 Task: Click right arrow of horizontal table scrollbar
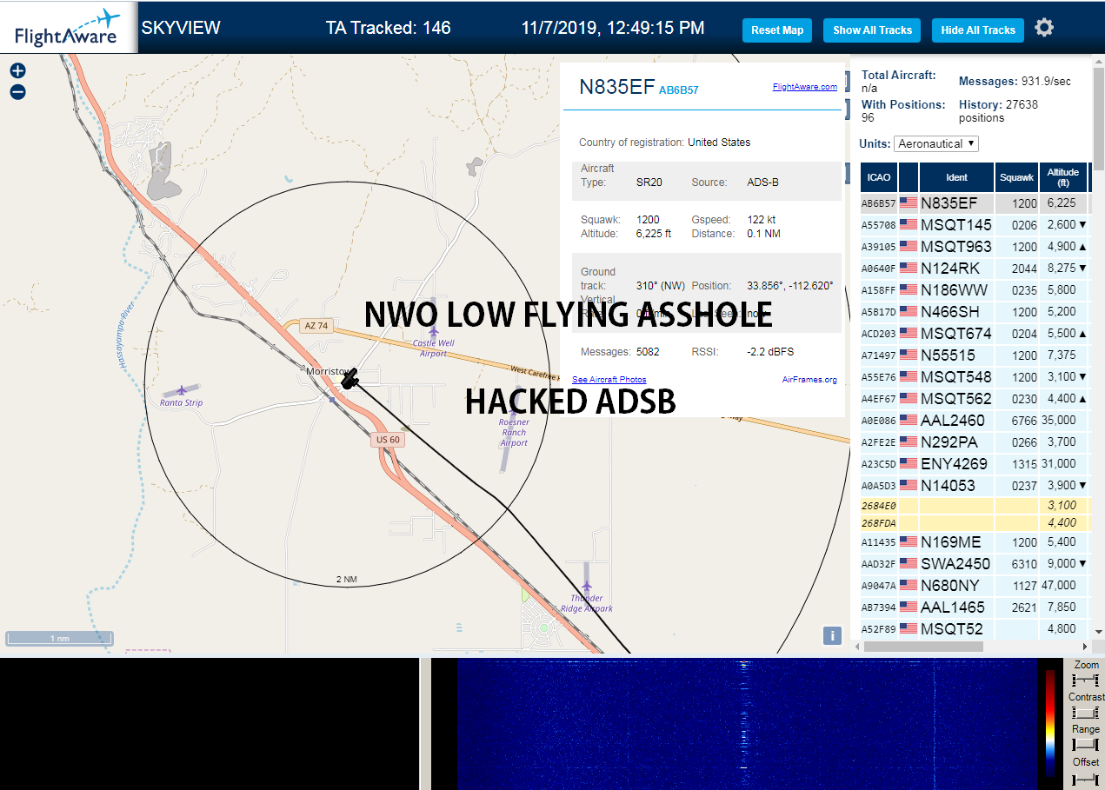click(x=1084, y=647)
